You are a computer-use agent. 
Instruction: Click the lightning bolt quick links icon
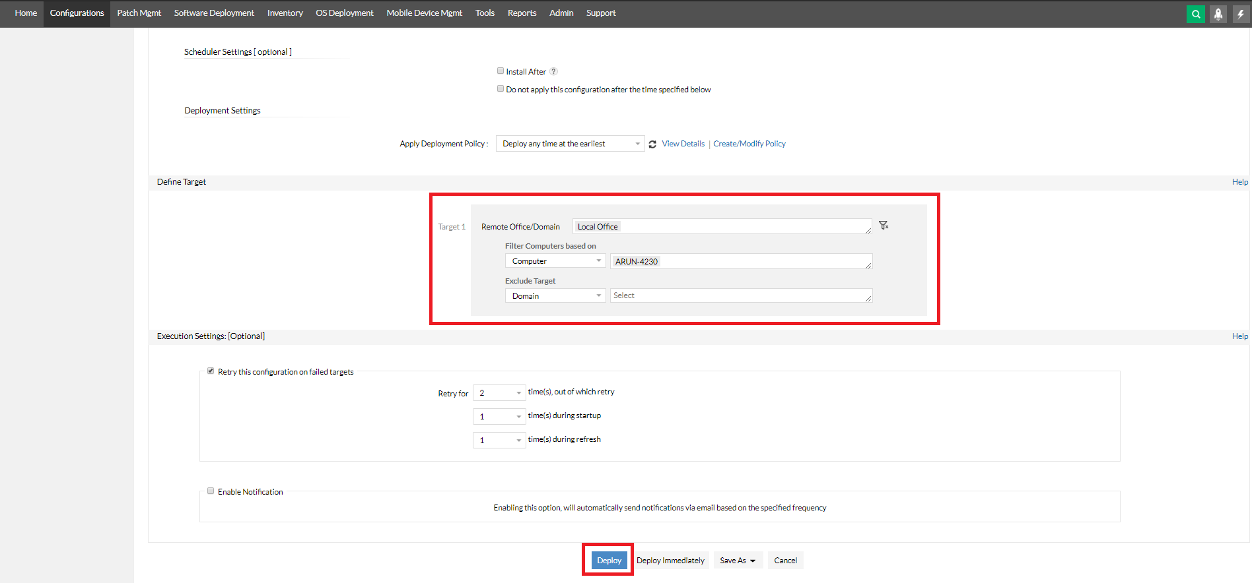click(x=1241, y=14)
